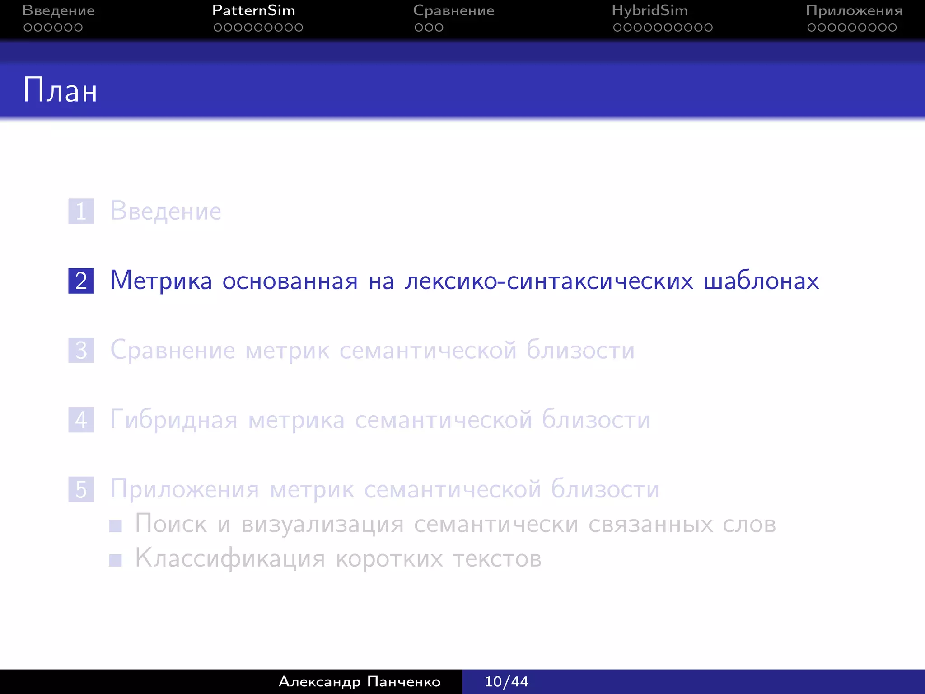Viewport: 925px width, 694px height.
Task: Click outline item 1 Введение
Action: 166,211
